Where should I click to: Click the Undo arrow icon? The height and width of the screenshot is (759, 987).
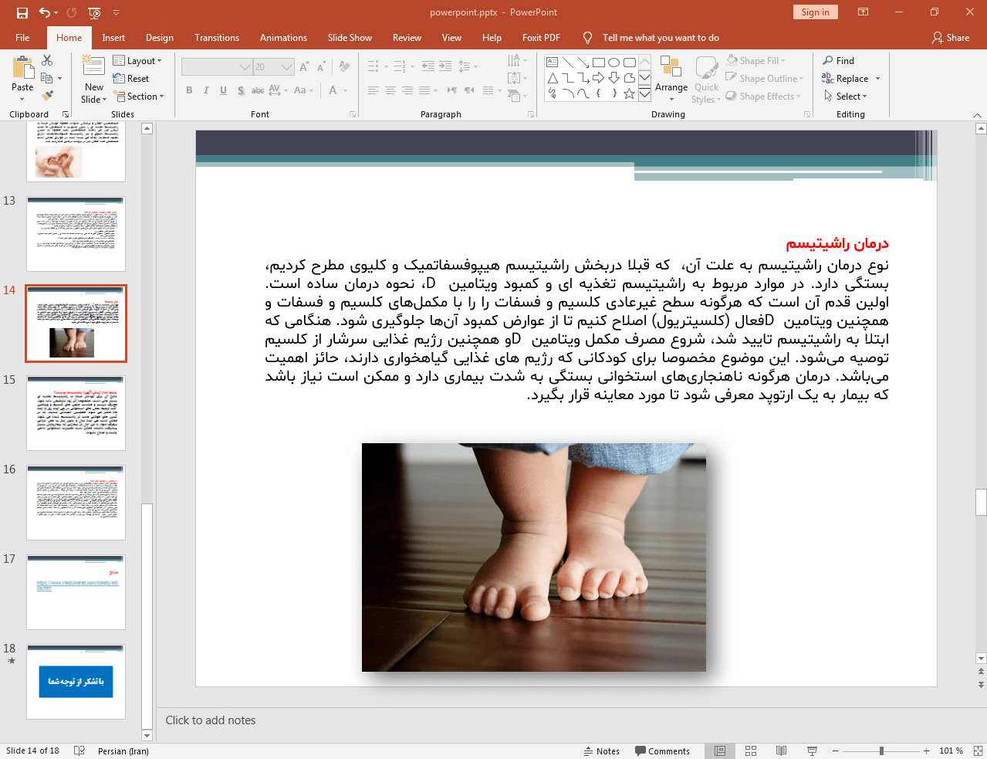(x=45, y=12)
